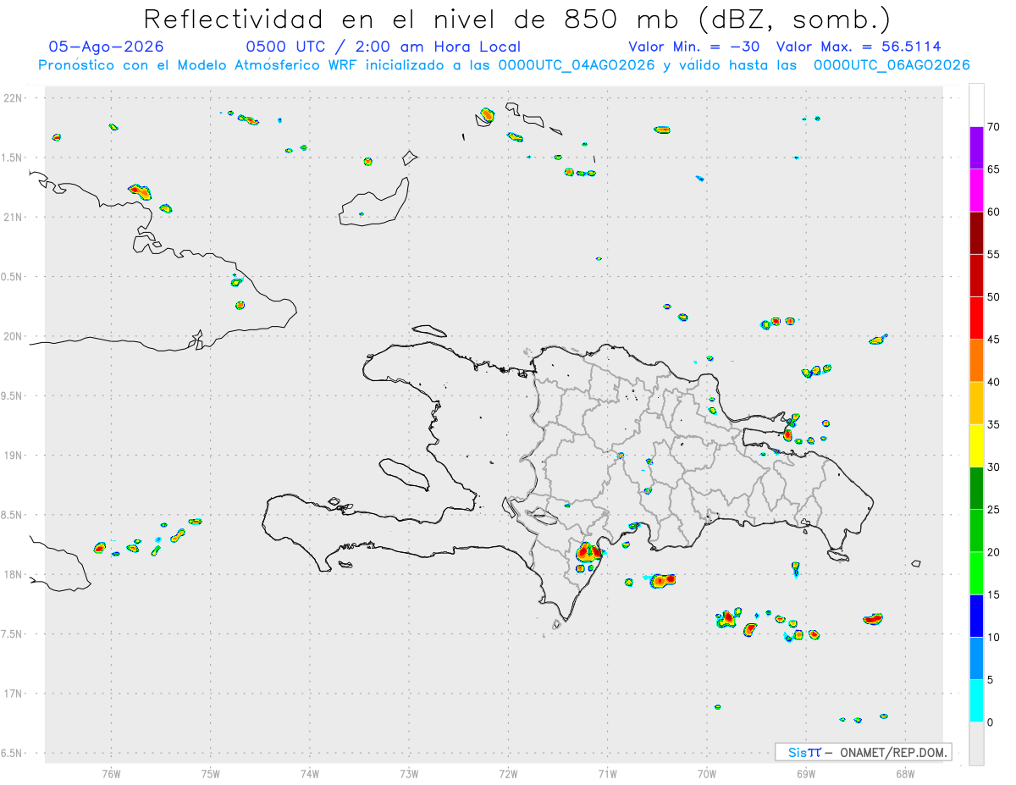This screenshot has width=1016, height=785.
Task: Click the '17N' latitude label
Action: (14, 694)
